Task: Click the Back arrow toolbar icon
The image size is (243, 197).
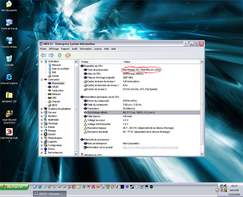Action: pos(43,55)
